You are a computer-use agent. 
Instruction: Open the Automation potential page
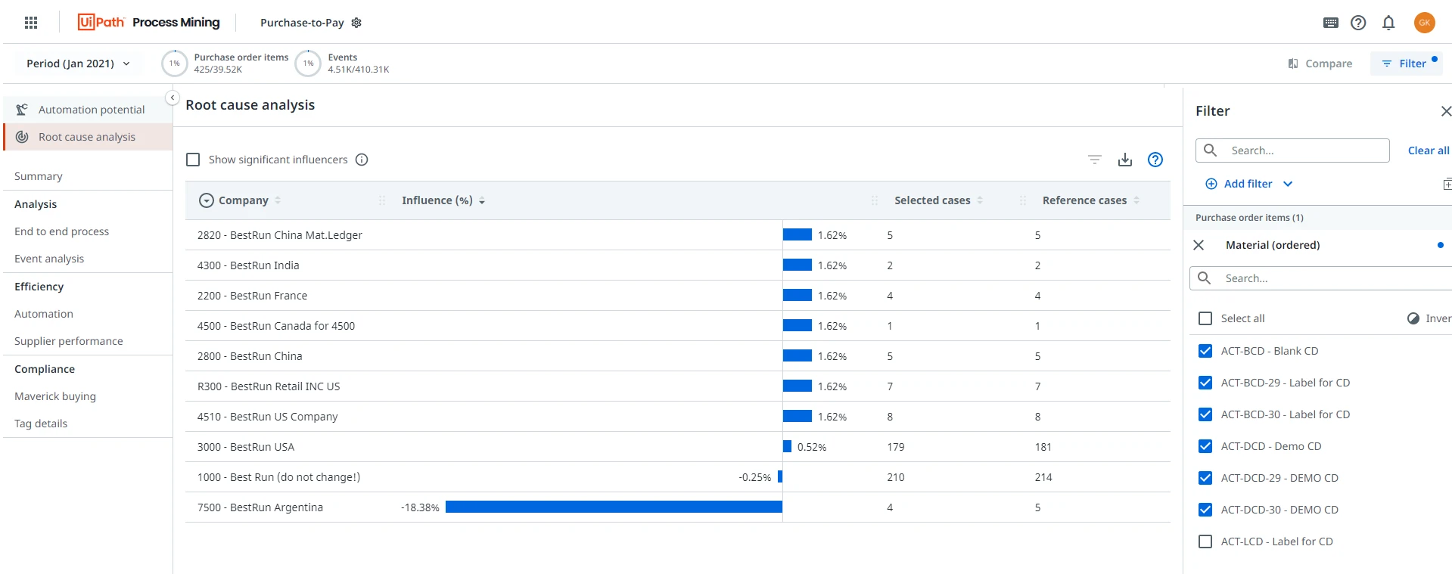click(89, 110)
